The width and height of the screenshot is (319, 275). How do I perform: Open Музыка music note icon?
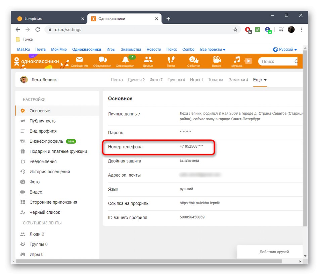coord(237,61)
